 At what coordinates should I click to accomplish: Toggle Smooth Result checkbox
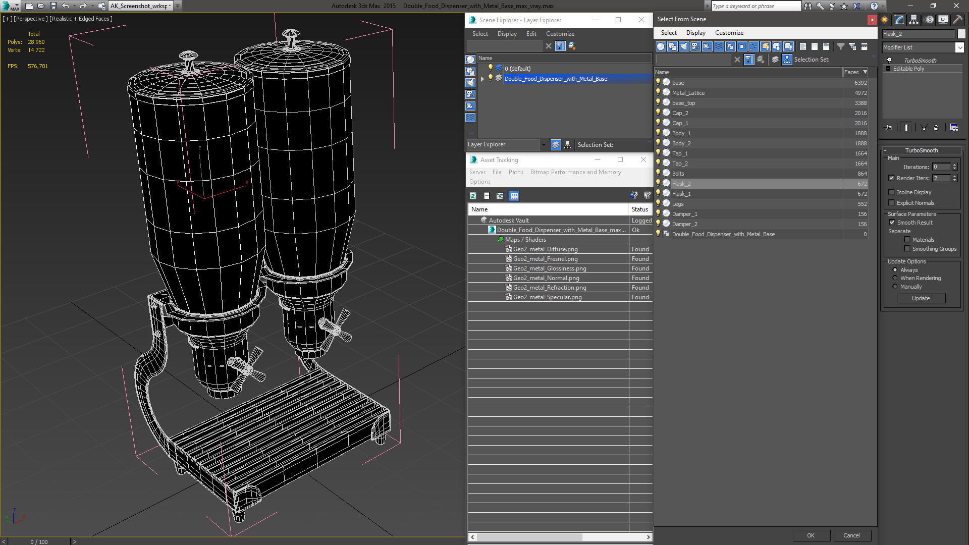coord(892,223)
